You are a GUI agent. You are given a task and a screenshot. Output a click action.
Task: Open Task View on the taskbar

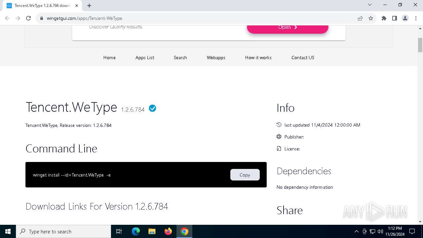119,231
